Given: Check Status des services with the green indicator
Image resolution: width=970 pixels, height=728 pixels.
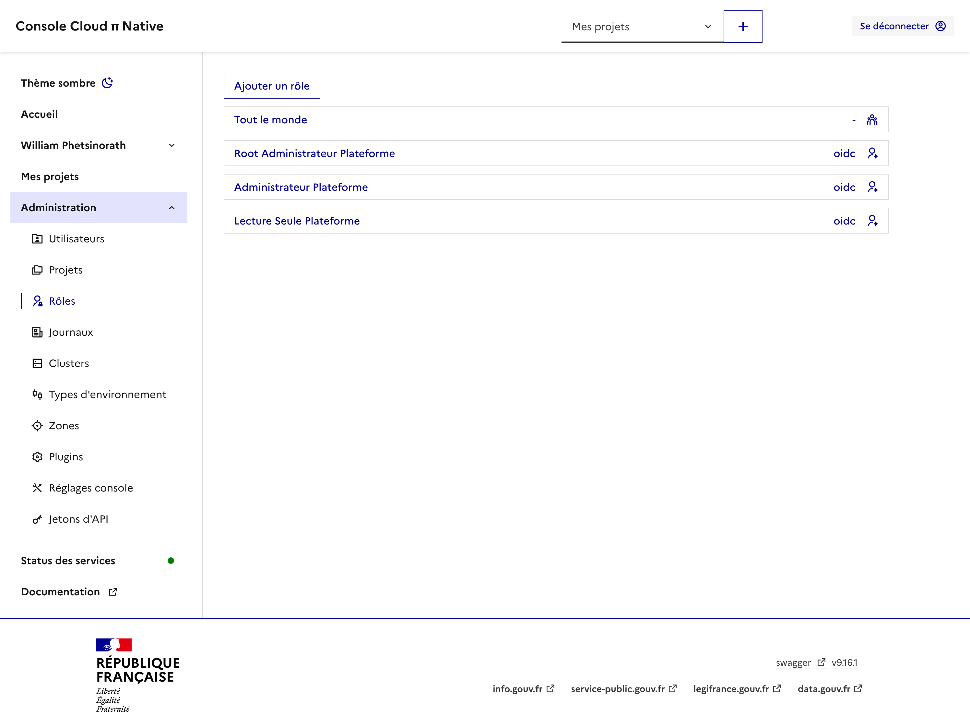Looking at the screenshot, I should coord(67,560).
